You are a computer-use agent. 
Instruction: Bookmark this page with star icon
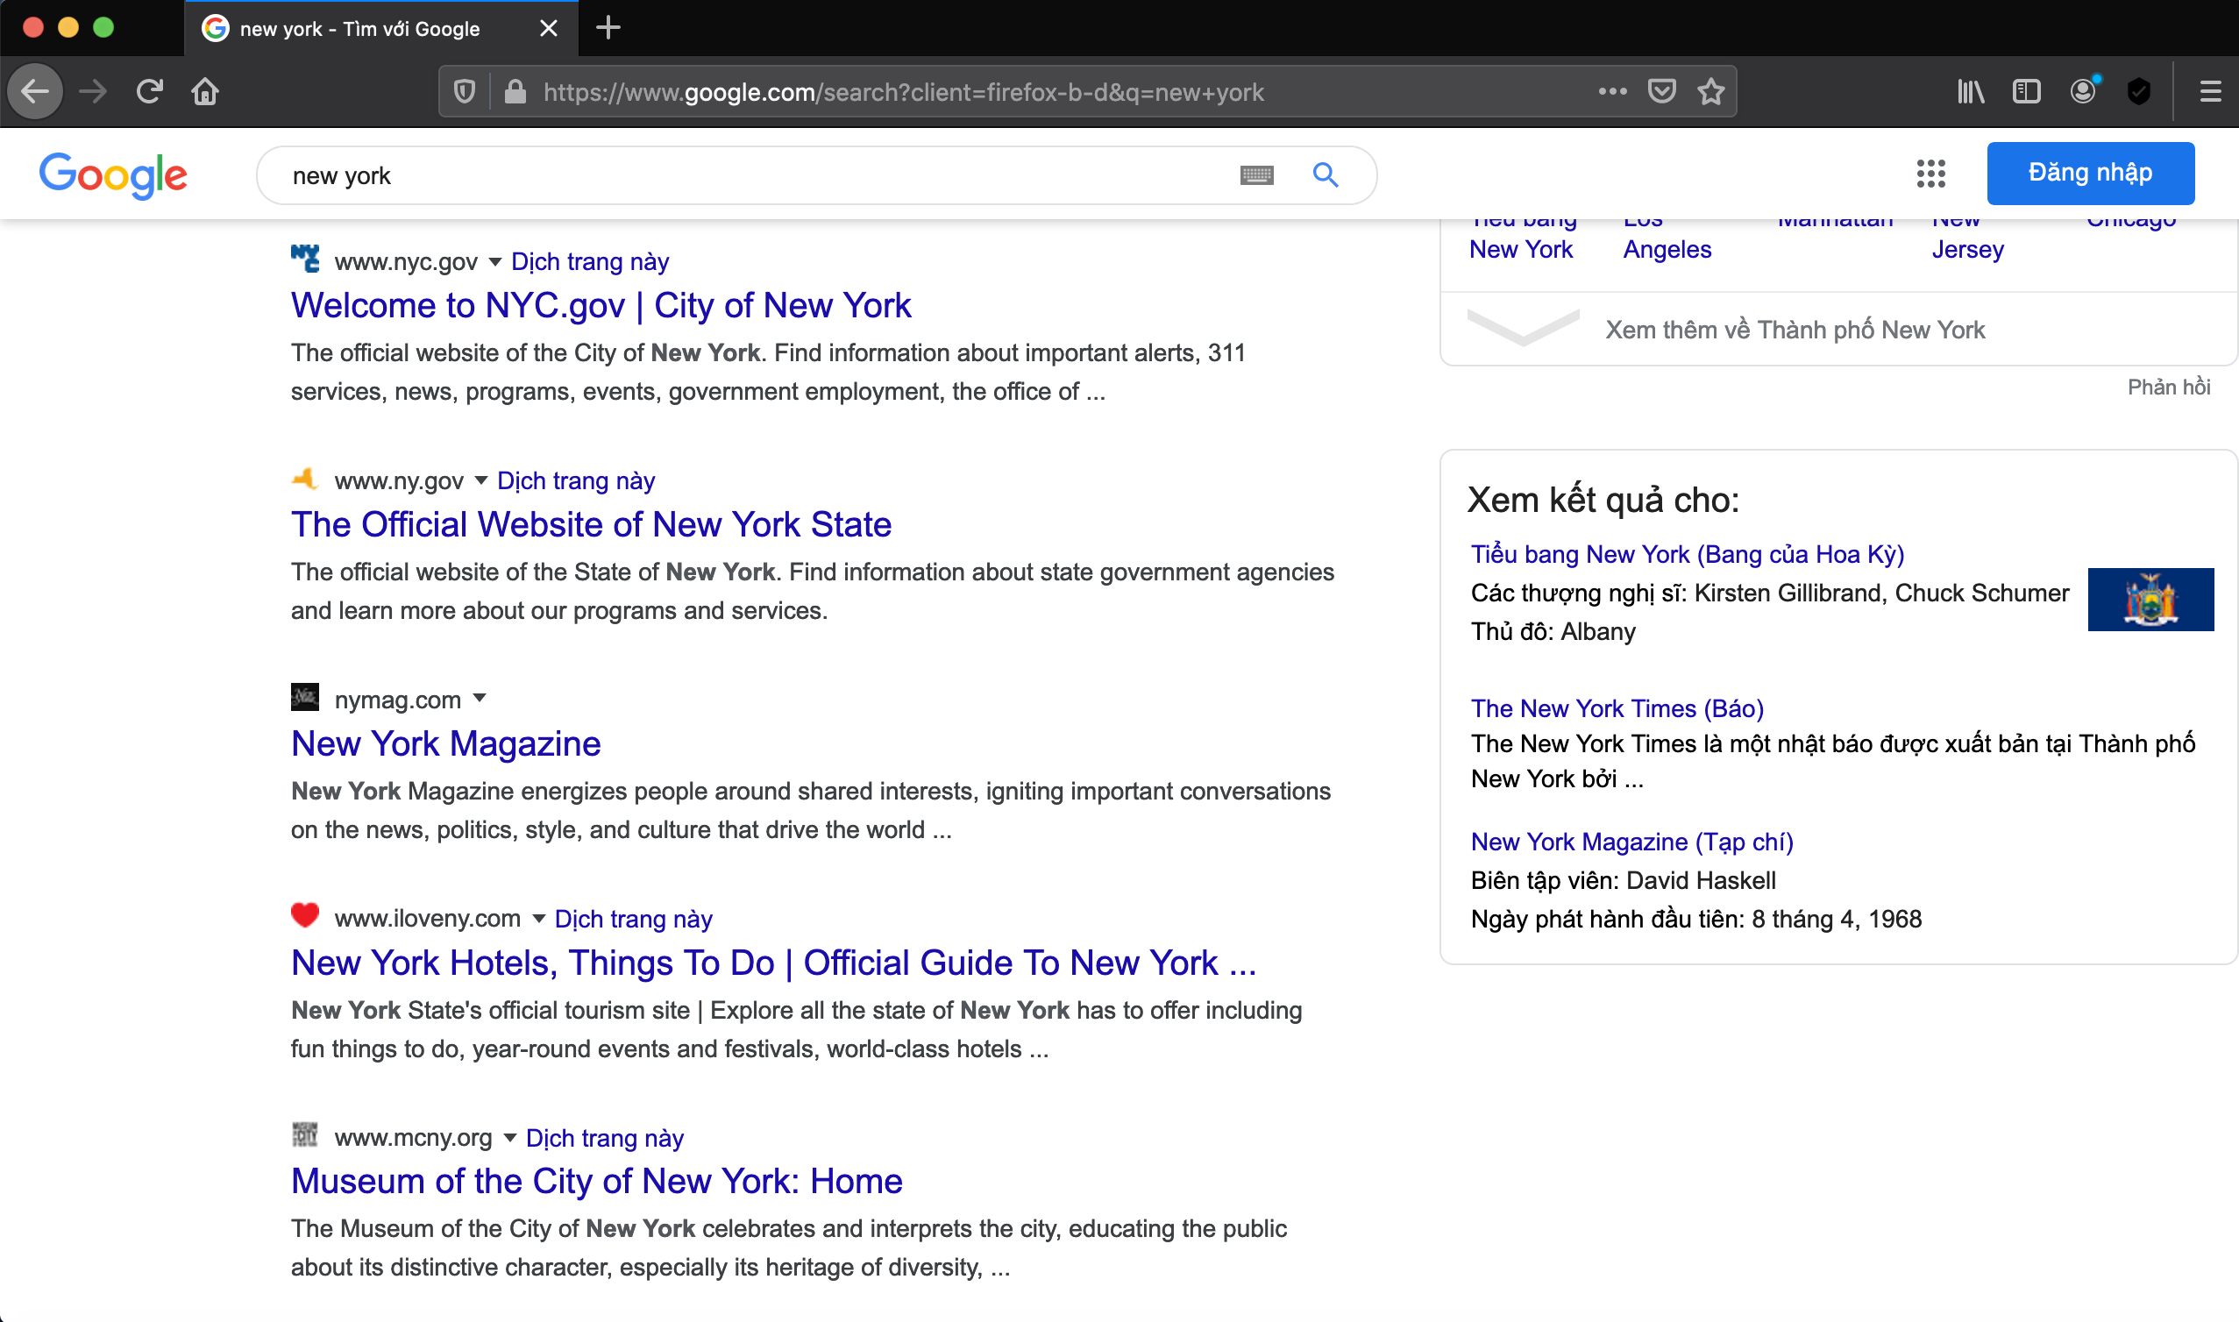point(1711,92)
